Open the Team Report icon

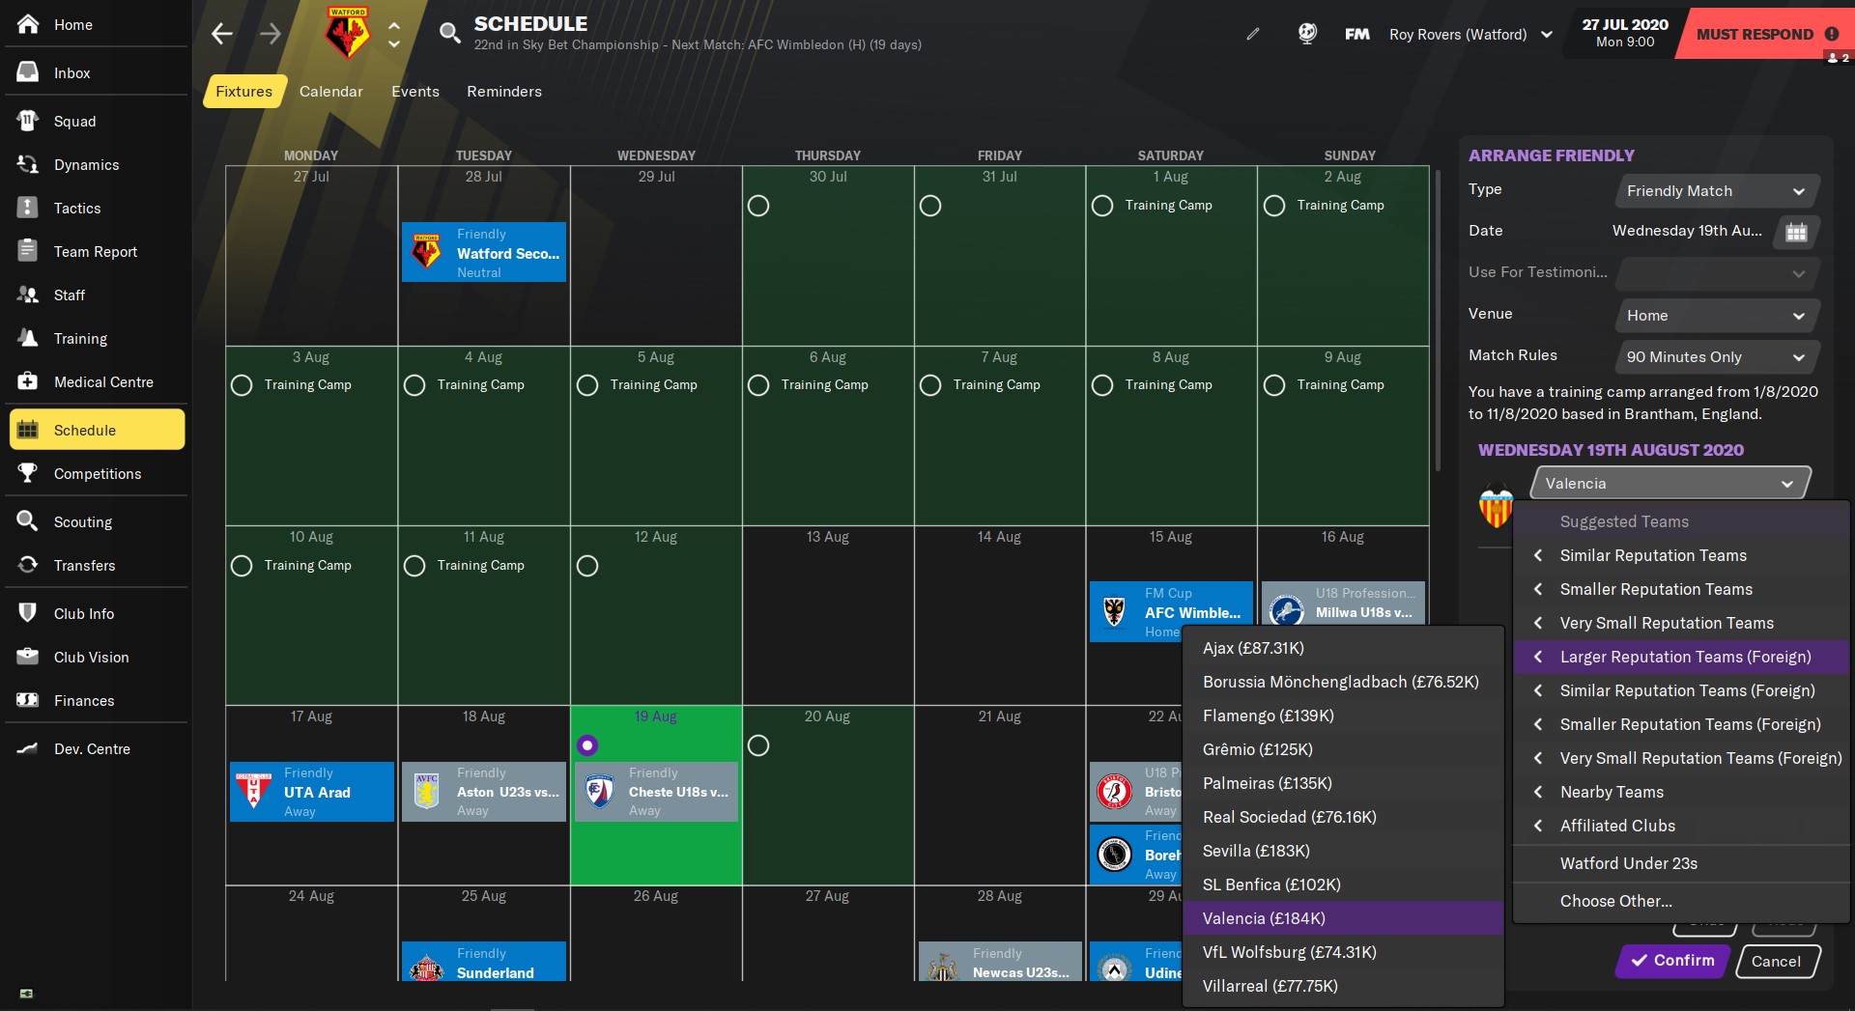point(28,251)
